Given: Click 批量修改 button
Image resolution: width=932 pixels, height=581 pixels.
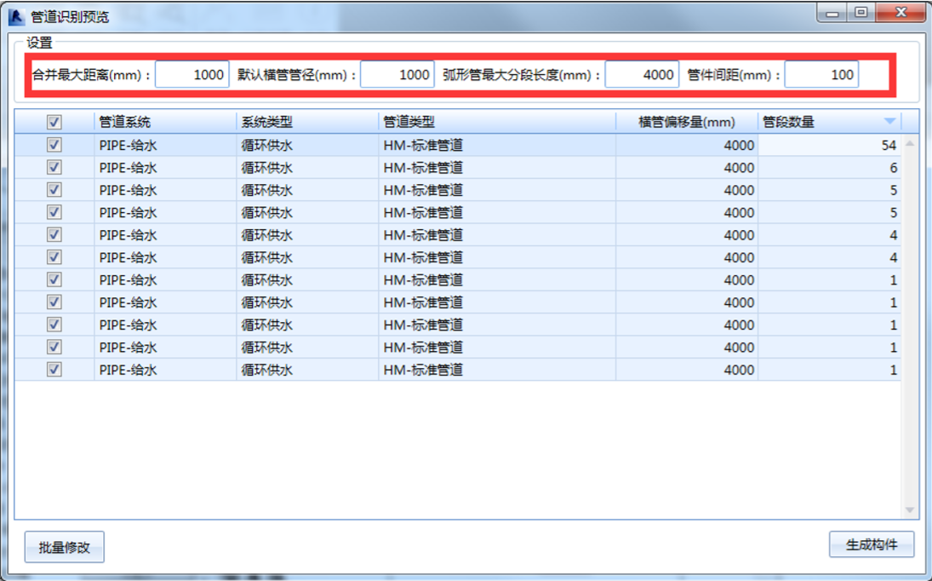Looking at the screenshot, I should 64,547.
